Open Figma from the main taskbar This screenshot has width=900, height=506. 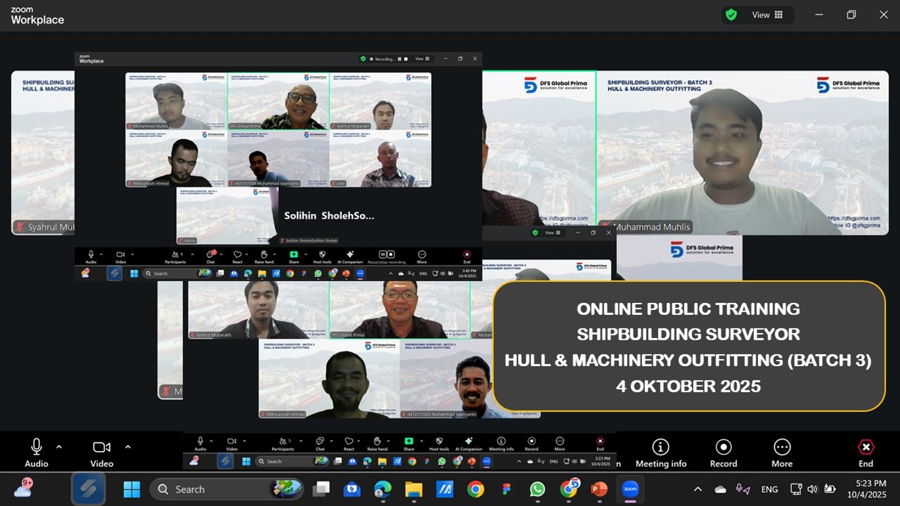[x=506, y=489]
